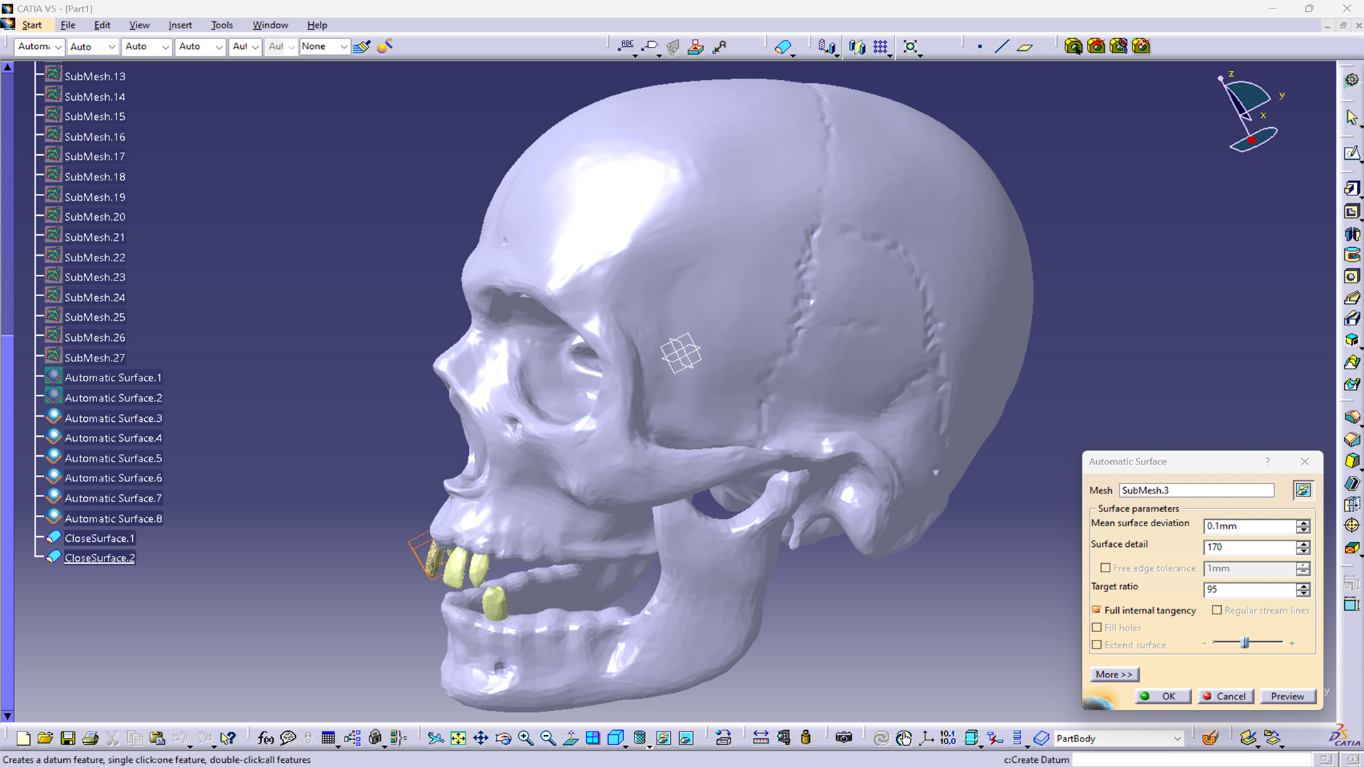Image resolution: width=1364 pixels, height=767 pixels.
Task: Click the Zoom In magnifier icon
Action: (x=526, y=739)
